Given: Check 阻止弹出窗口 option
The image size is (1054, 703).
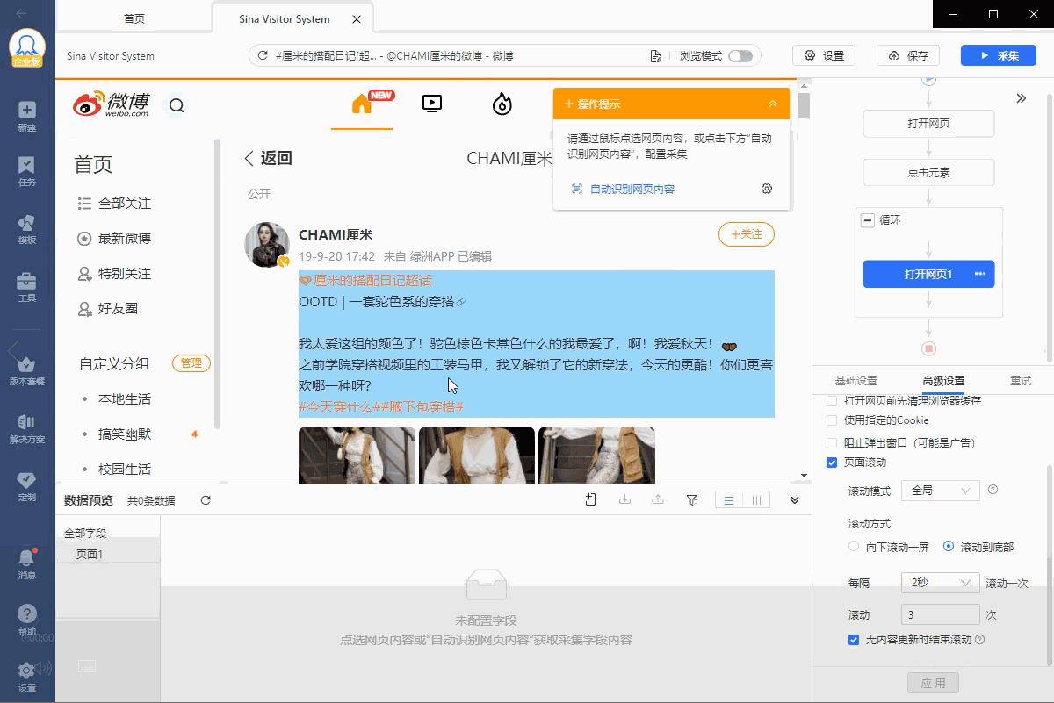Looking at the screenshot, I should click(x=832, y=443).
